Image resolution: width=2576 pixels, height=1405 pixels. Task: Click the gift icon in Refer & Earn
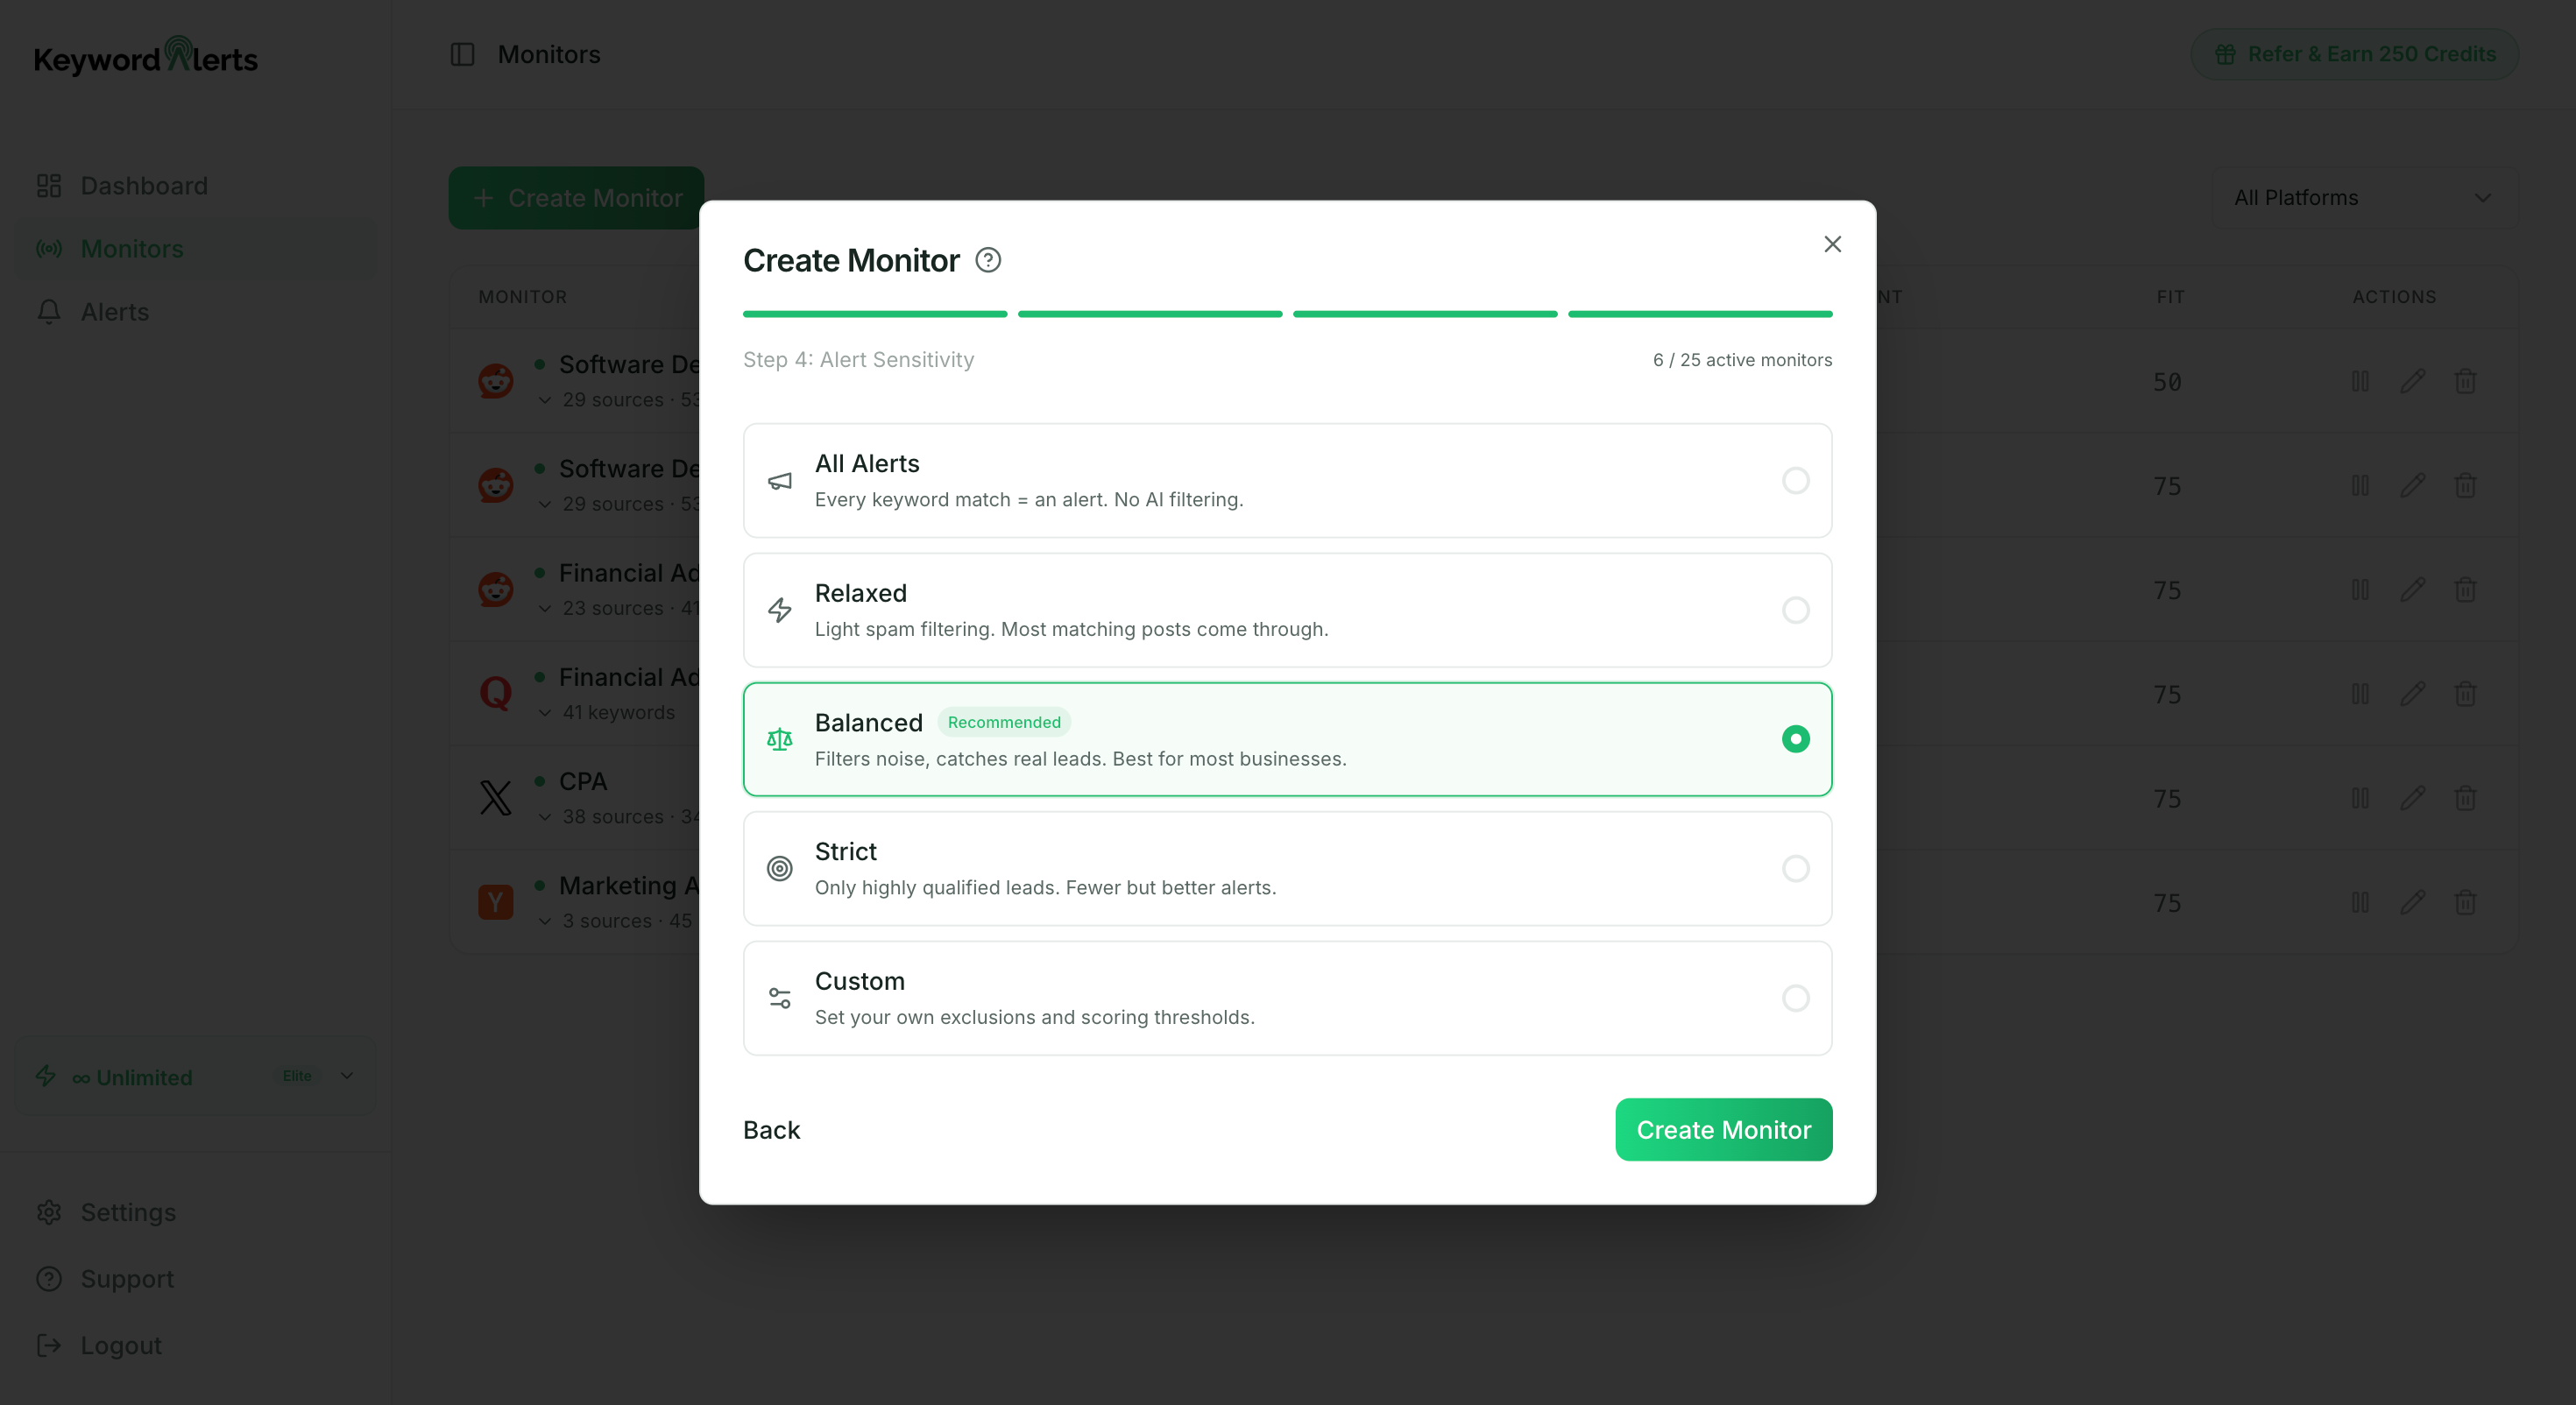(x=2225, y=54)
